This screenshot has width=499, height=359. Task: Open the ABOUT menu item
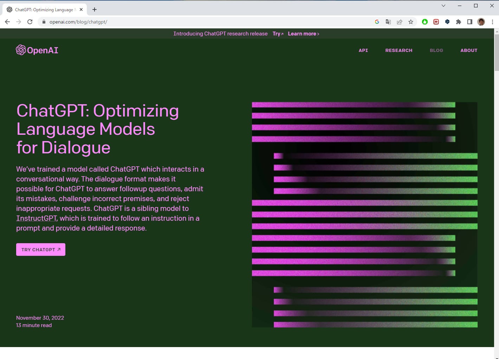coord(469,50)
